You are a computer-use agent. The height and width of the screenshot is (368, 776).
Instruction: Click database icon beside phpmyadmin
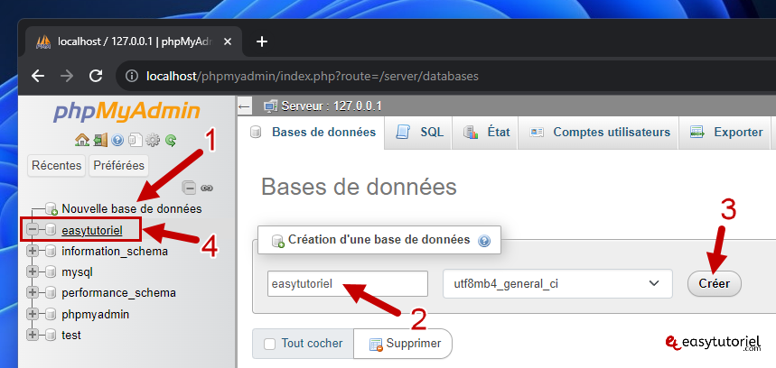click(51, 314)
